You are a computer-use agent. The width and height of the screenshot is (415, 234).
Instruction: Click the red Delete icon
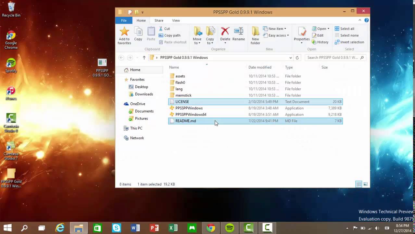[225, 32]
